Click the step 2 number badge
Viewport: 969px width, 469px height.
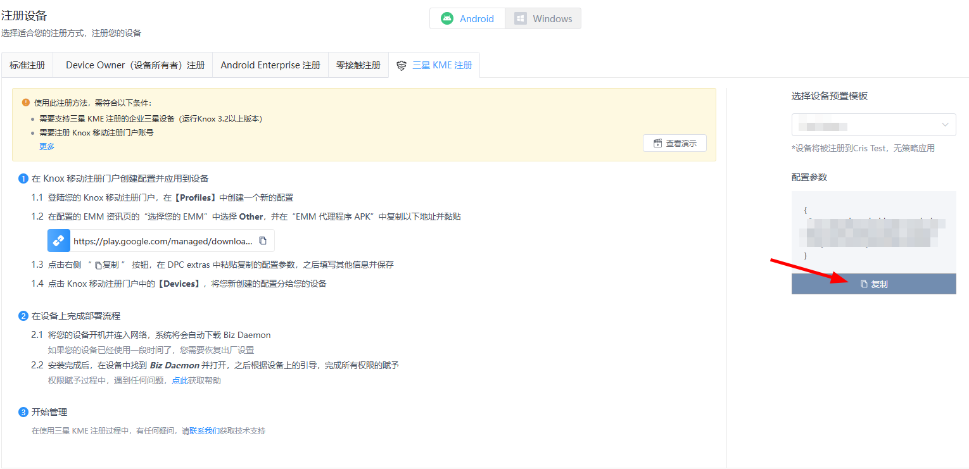pos(23,316)
